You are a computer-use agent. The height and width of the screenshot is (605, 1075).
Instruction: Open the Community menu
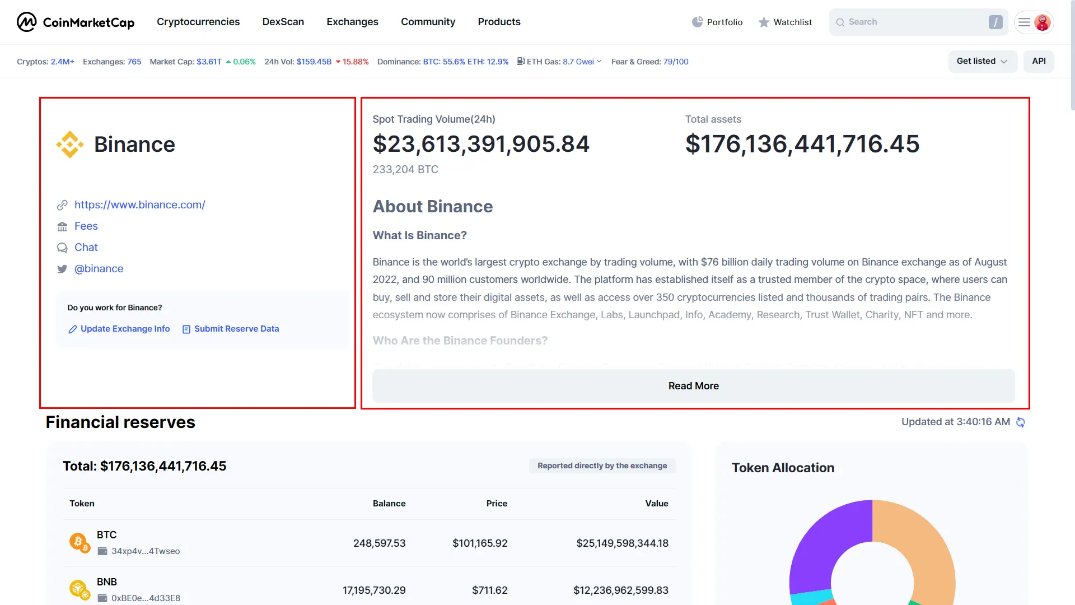[x=428, y=22]
